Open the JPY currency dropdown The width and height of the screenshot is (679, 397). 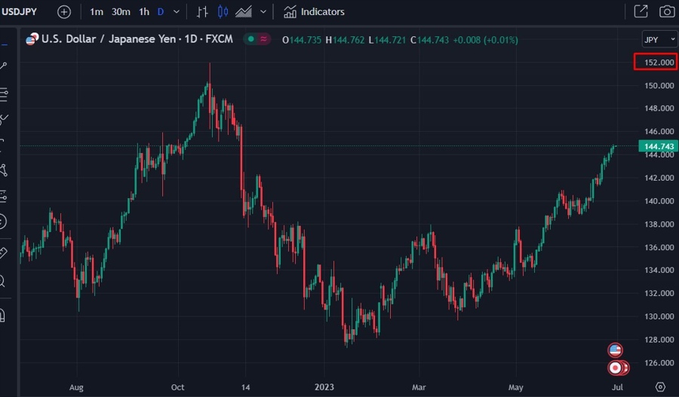pyautogui.click(x=659, y=39)
